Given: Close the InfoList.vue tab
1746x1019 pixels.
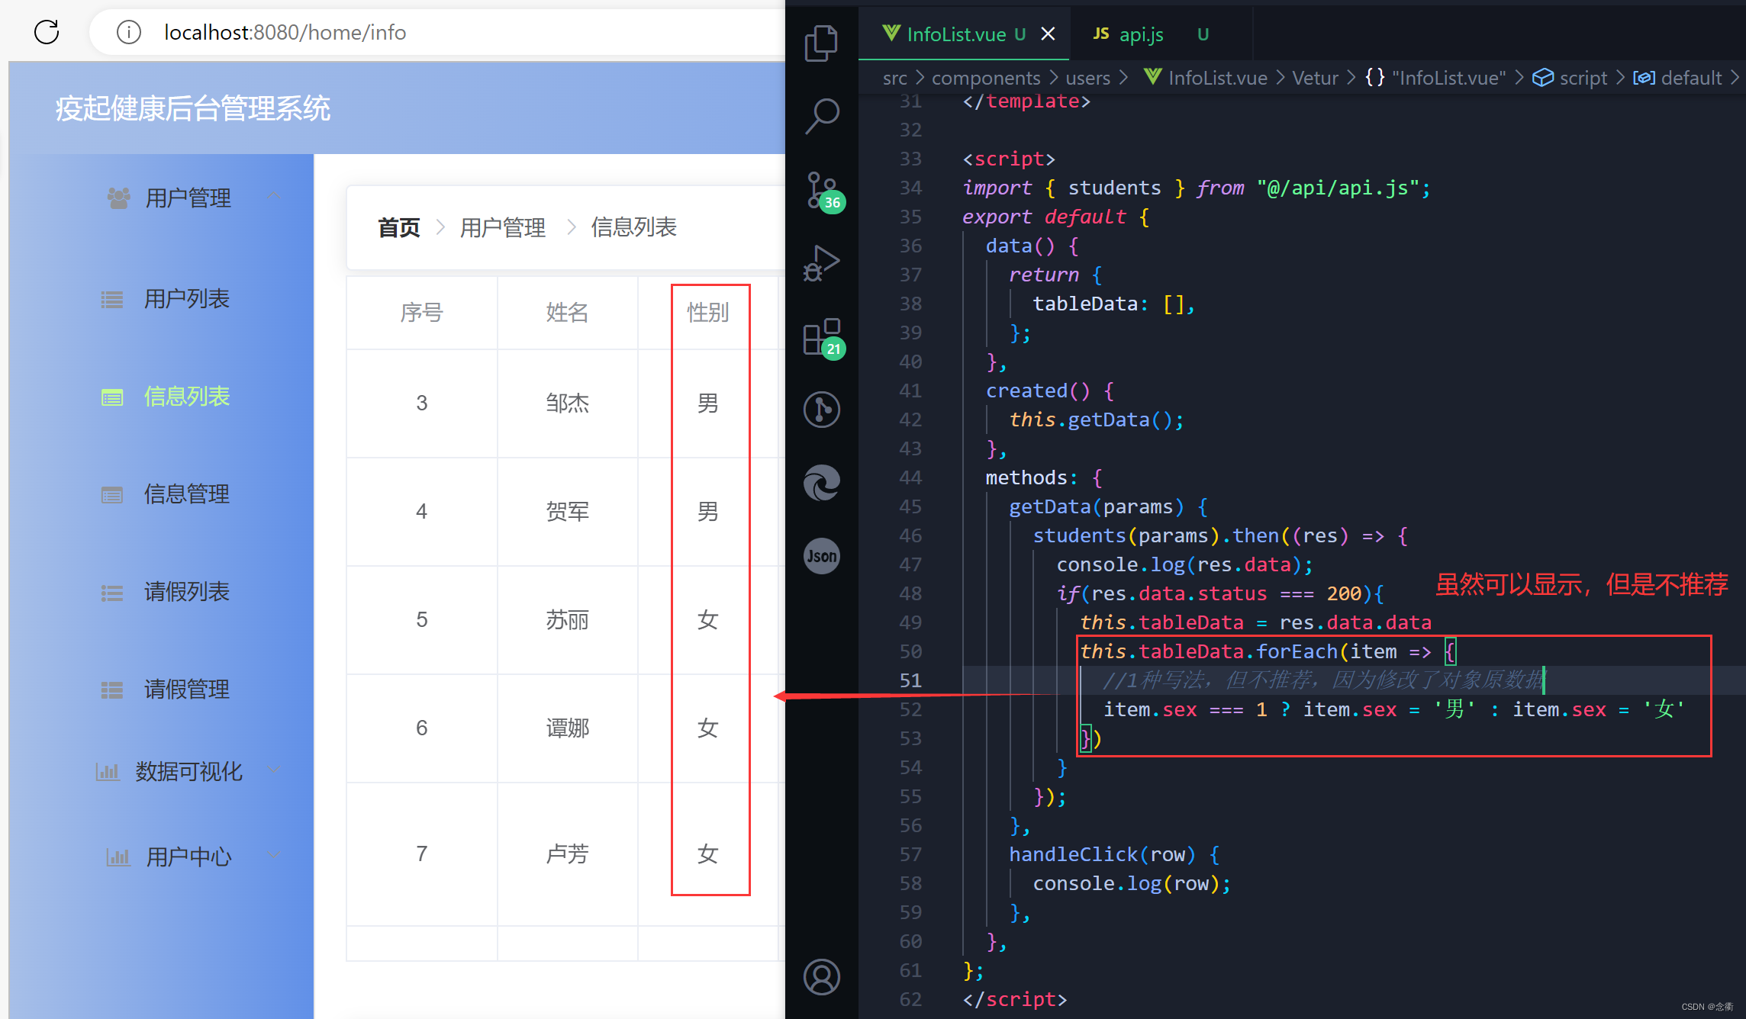Looking at the screenshot, I should tap(1048, 34).
